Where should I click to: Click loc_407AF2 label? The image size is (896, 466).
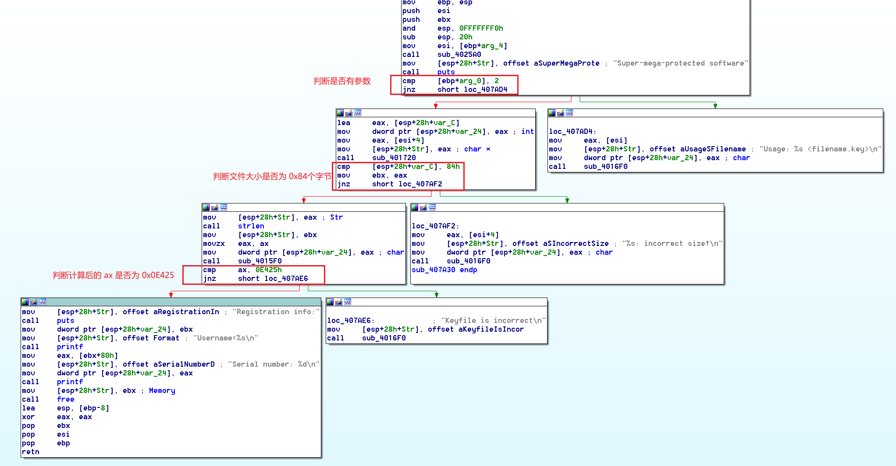[x=435, y=226]
